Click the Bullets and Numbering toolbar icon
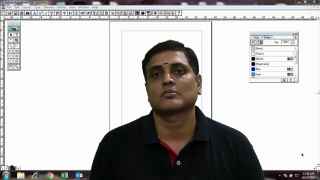This screenshot has height=180, width=320. 76,13
